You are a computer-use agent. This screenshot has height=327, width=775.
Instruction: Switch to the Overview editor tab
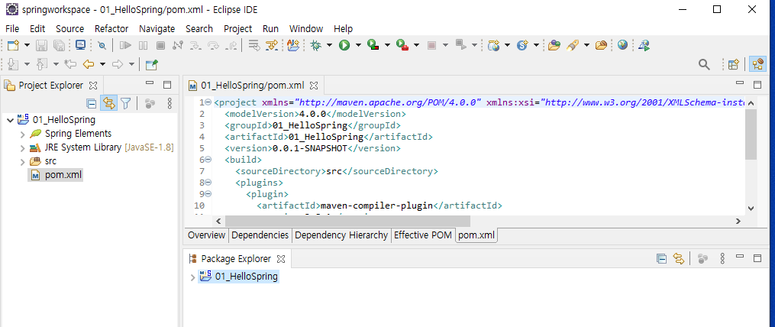coord(206,235)
